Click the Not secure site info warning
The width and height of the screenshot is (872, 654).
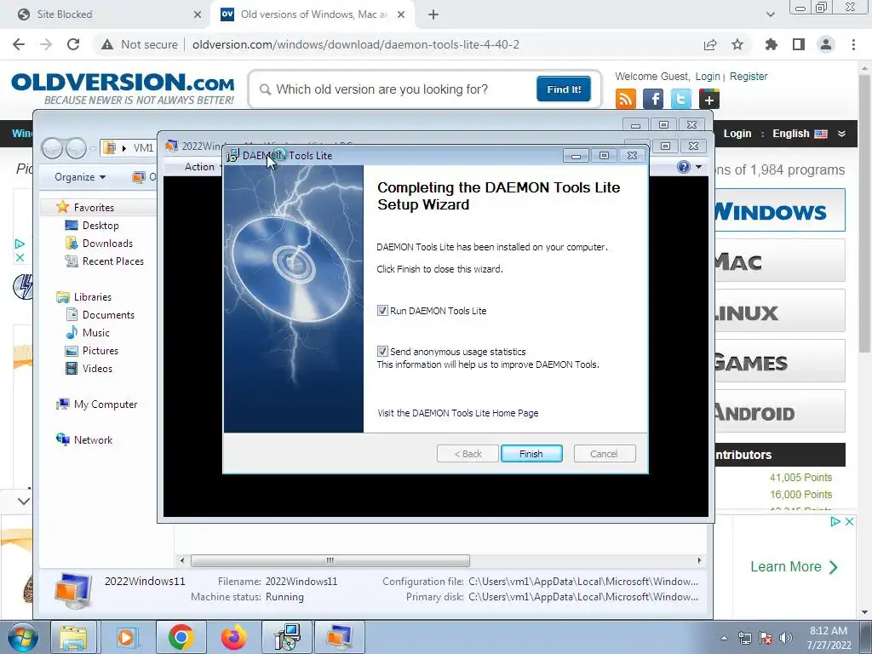click(140, 44)
